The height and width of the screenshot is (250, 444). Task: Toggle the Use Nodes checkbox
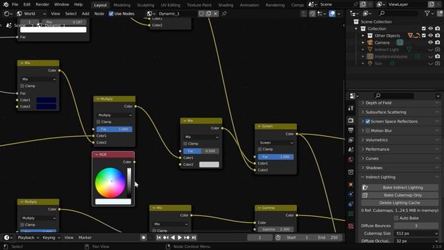coord(111,14)
